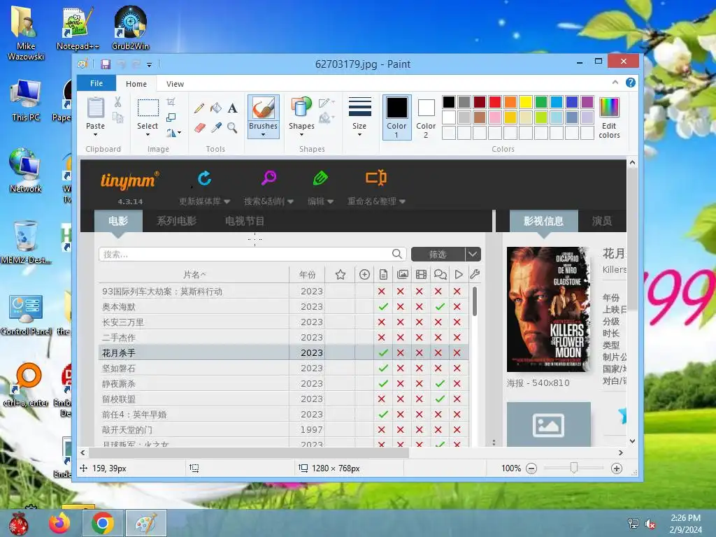Click the Cut scissors icon
Image resolution: width=716 pixels, height=537 pixels.
click(117, 102)
